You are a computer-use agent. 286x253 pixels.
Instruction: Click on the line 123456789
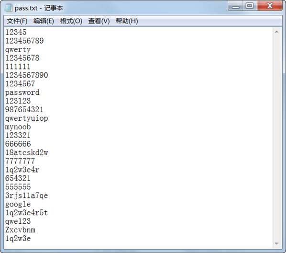(24, 41)
